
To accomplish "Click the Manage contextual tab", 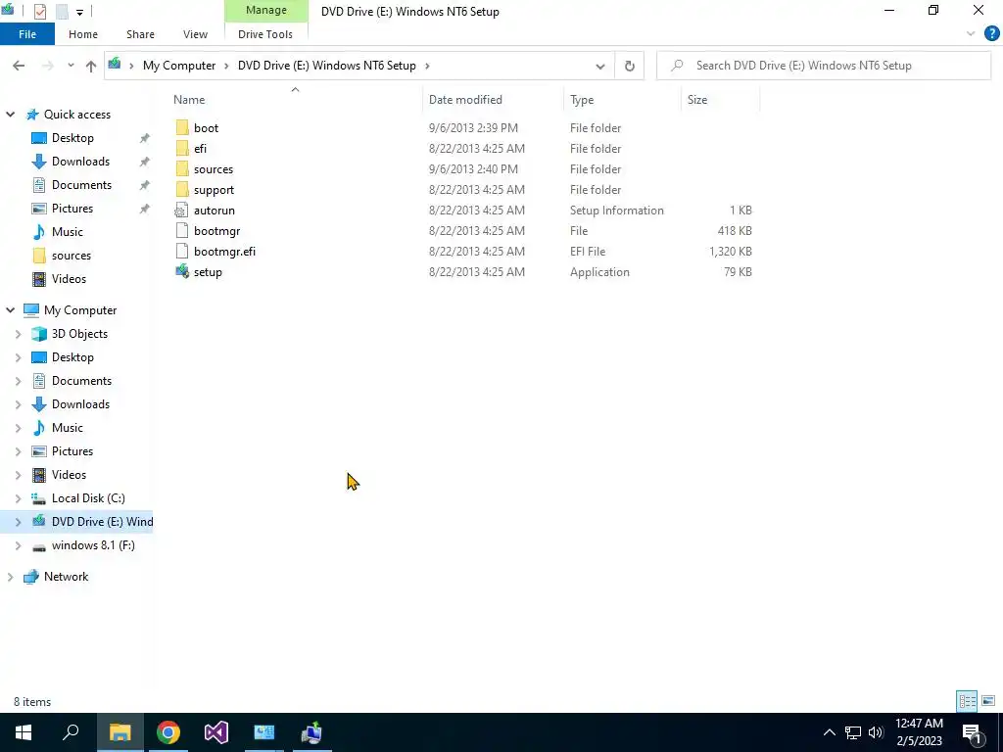I will (x=266, y=11).
